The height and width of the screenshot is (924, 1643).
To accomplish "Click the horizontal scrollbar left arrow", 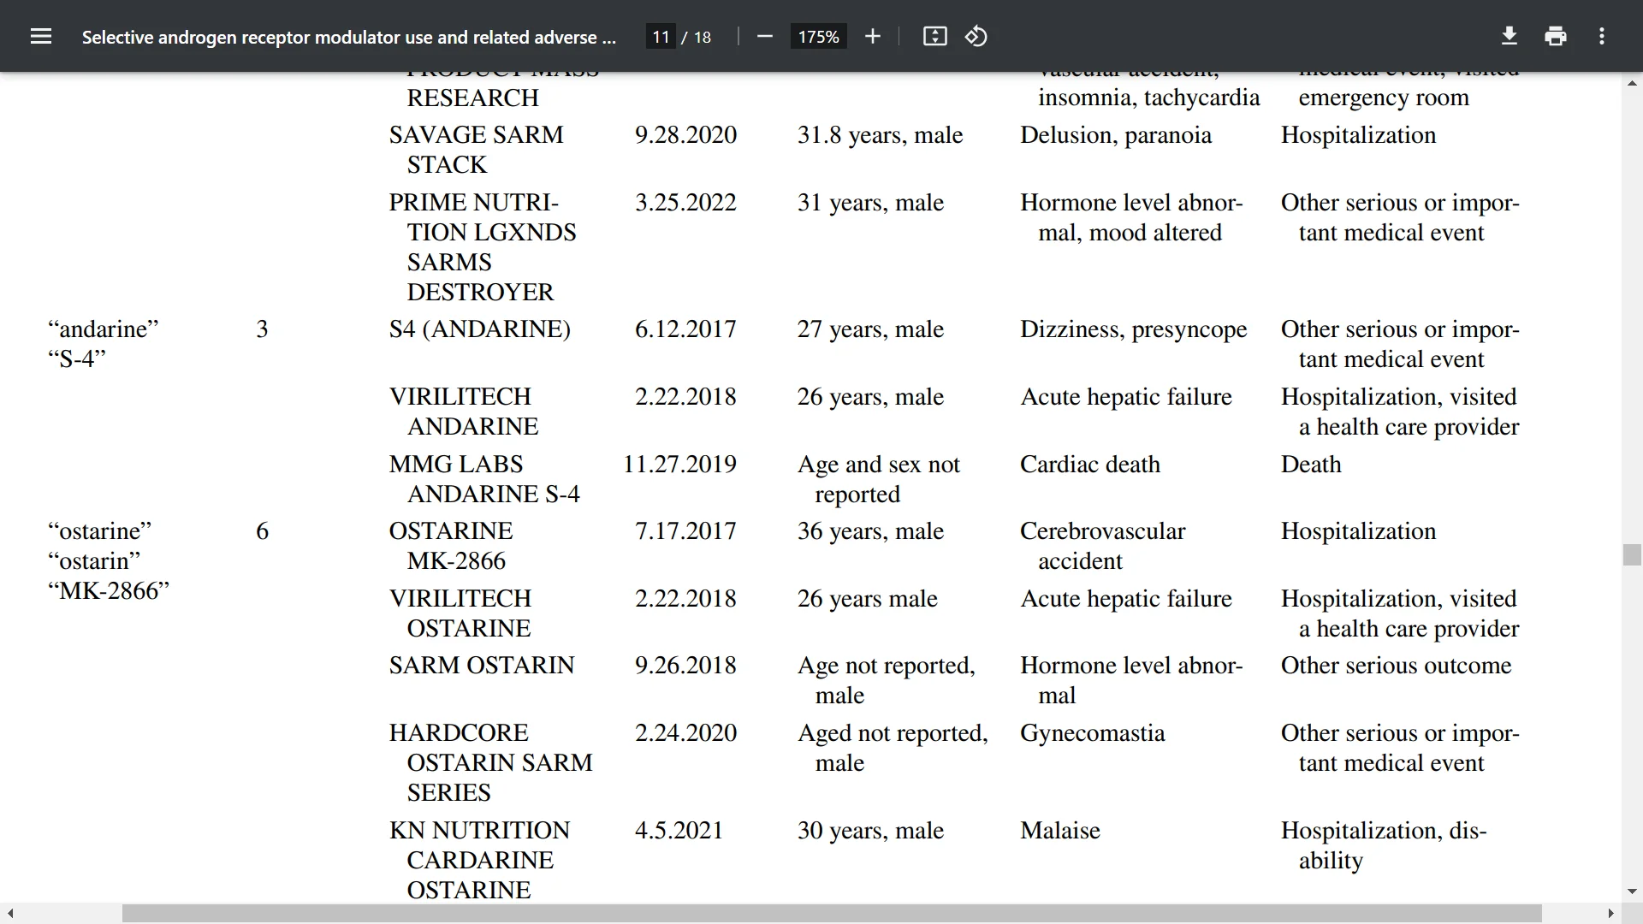I will [10, 914].
